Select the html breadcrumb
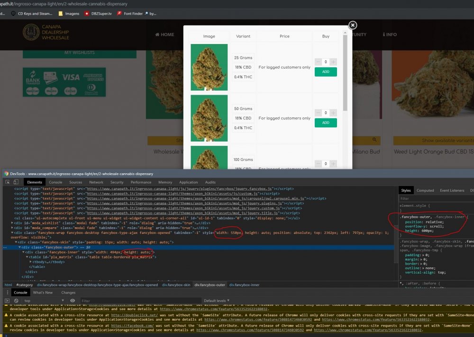This screenshot has width=474, height=337. coord(8,285)
